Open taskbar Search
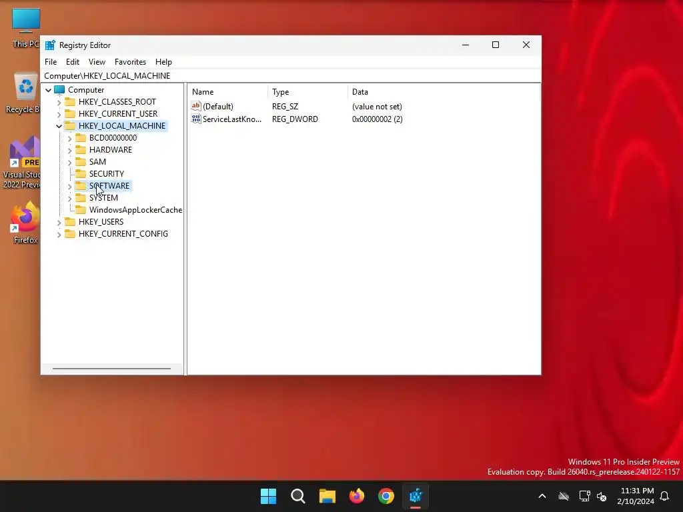 pos(298,496)
